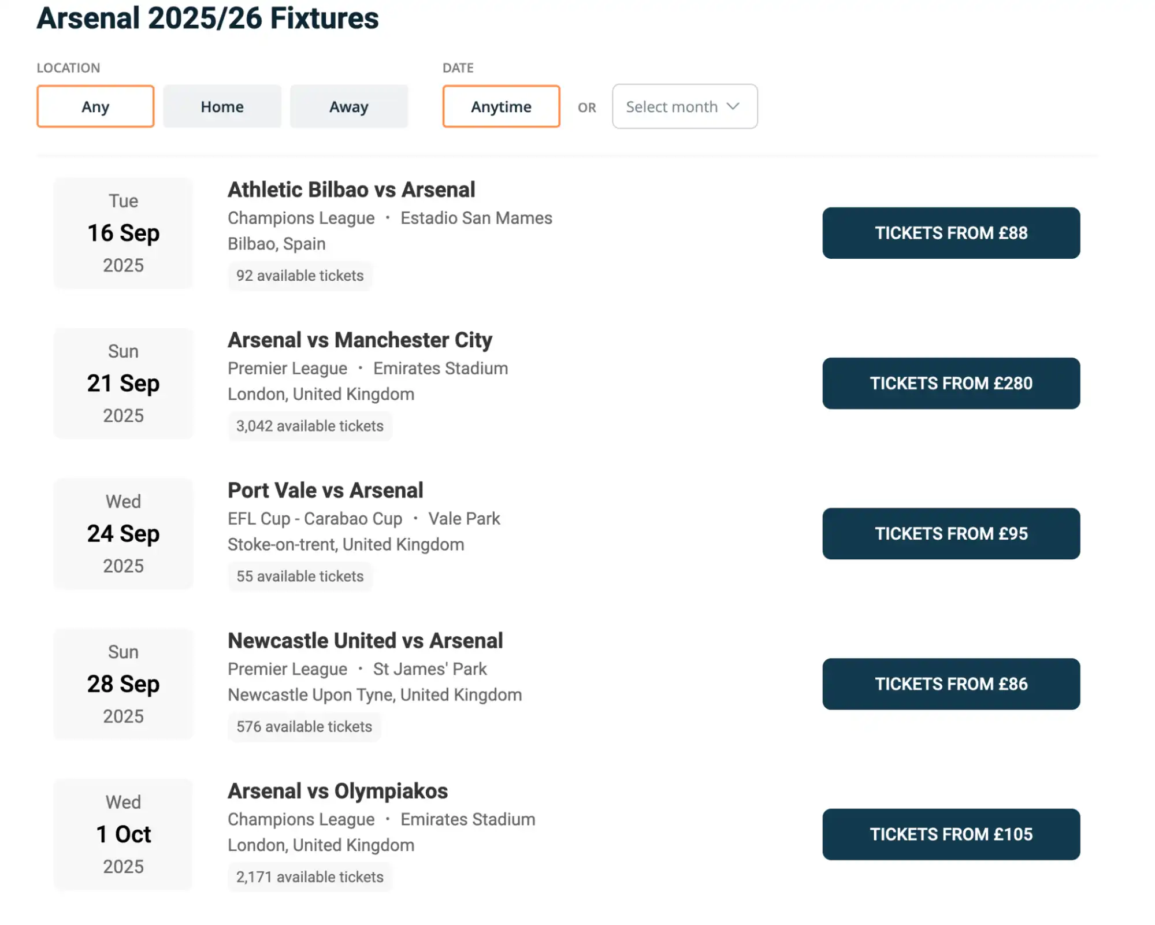Screen dimensions: 1155x925
Task: Filter fixtures by Home matches only
Action: [222, 106]
